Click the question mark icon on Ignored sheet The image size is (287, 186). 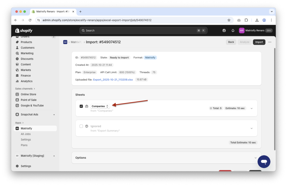tap(86, 126)
